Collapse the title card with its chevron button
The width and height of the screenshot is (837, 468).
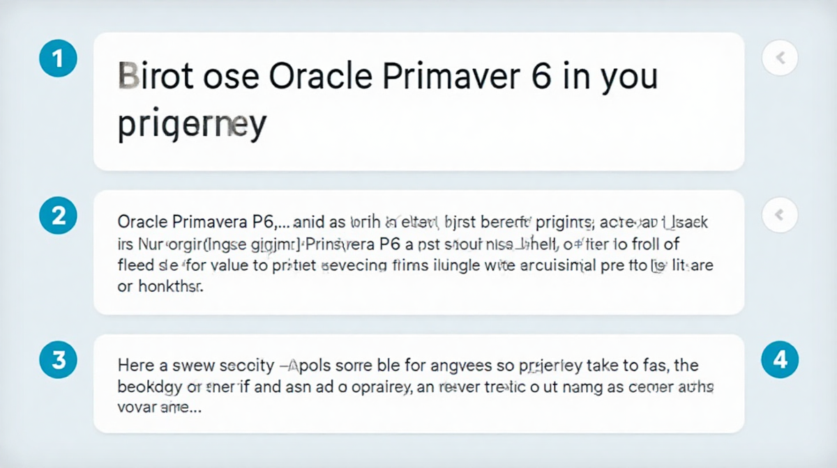coord(780,58)
